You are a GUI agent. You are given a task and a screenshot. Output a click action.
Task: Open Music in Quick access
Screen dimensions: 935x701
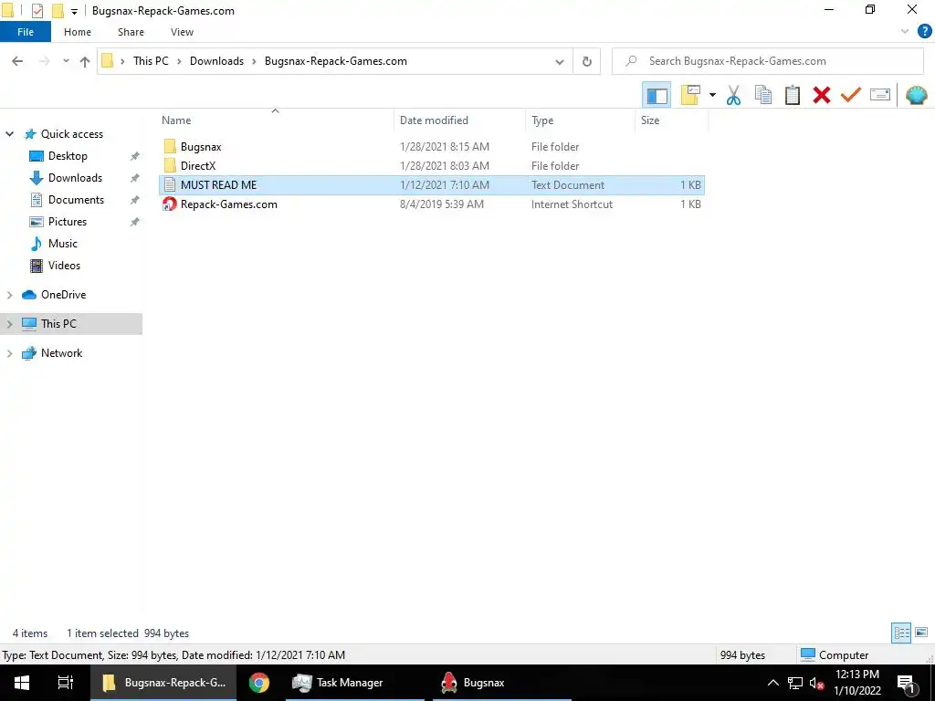click(63, 243)
